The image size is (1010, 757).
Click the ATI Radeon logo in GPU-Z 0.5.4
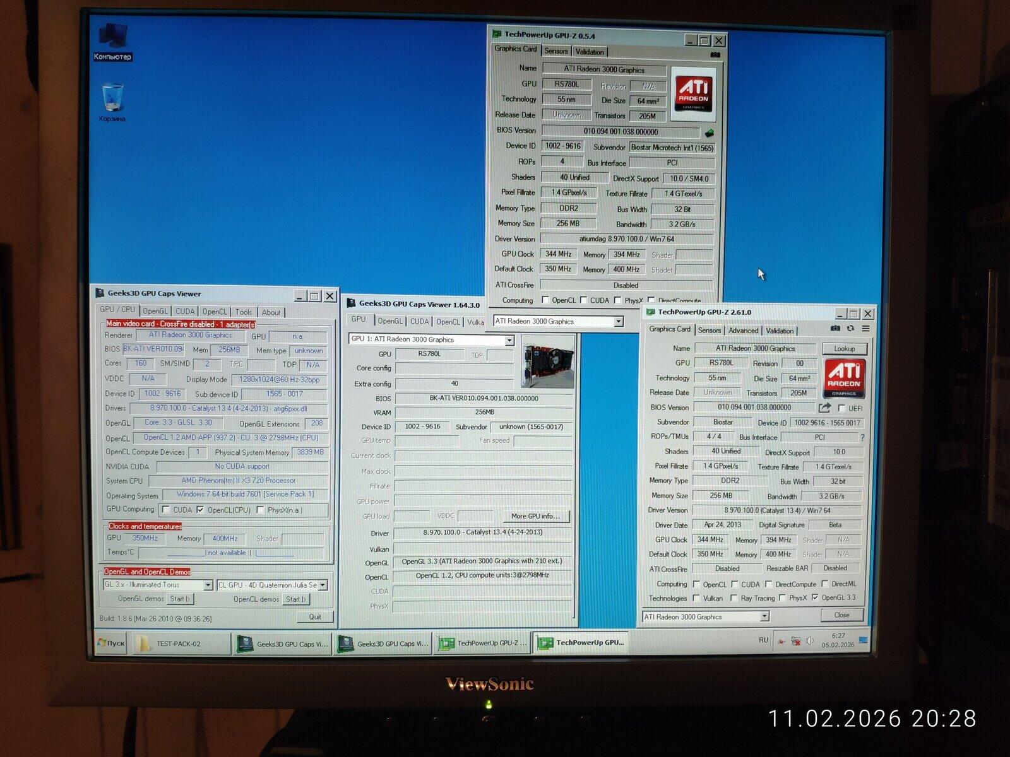pyautogui.click(x=693, y=93)
